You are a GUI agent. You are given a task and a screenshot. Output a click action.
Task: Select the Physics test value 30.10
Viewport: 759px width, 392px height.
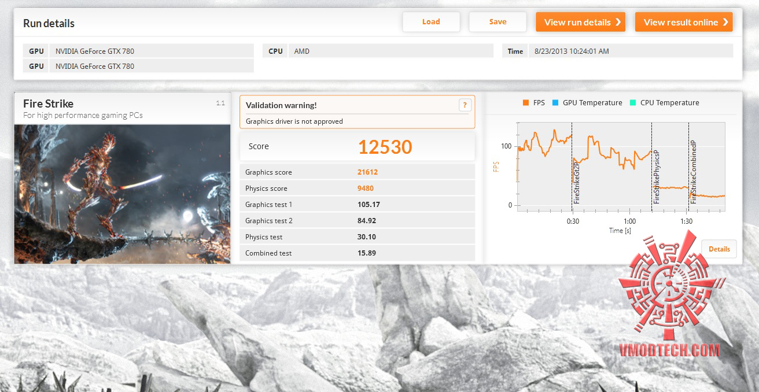[367, 237]
